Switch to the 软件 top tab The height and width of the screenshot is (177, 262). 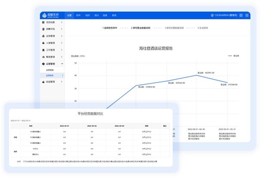[x=78, y=15]
